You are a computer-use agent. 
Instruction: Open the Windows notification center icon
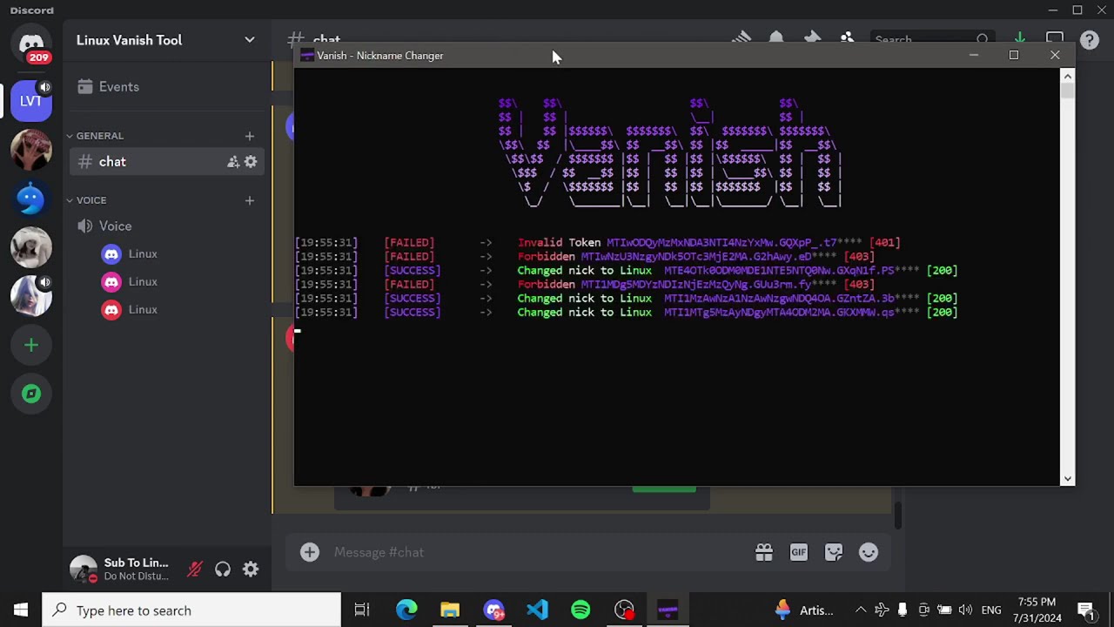click(1086, 610)
